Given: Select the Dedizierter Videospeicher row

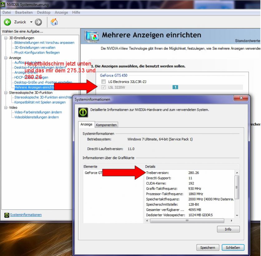Looking at the screenshot, I should pyautogui.click(x=190, y=215).
